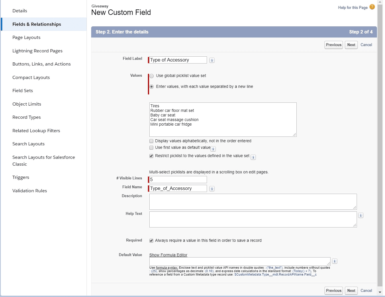This screenshot has height=297, width=385.
Task: Open the info tooltip beside Field Name
Action: tap(212, 189)
